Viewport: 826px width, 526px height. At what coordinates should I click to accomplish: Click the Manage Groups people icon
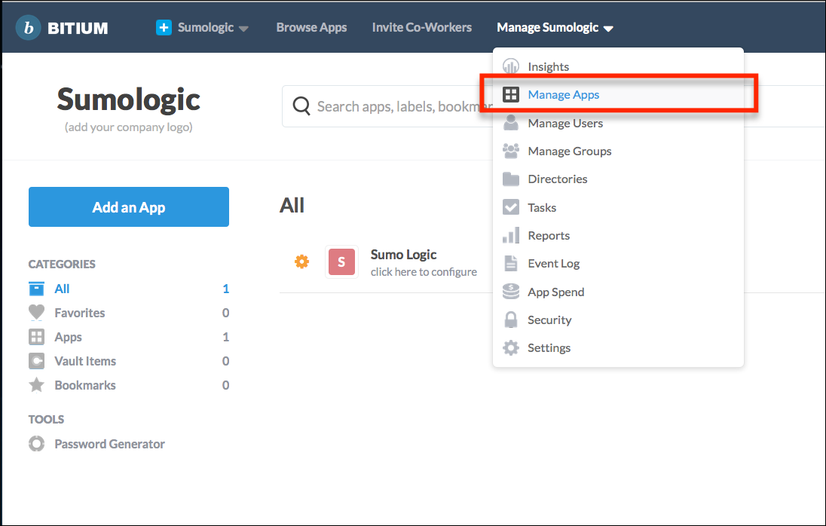pos(511,151)
